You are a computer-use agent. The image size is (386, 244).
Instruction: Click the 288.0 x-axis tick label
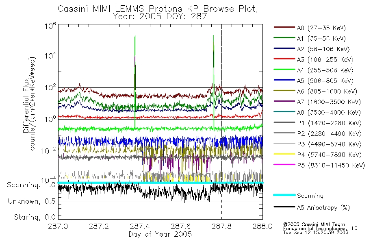pos(262,226)
